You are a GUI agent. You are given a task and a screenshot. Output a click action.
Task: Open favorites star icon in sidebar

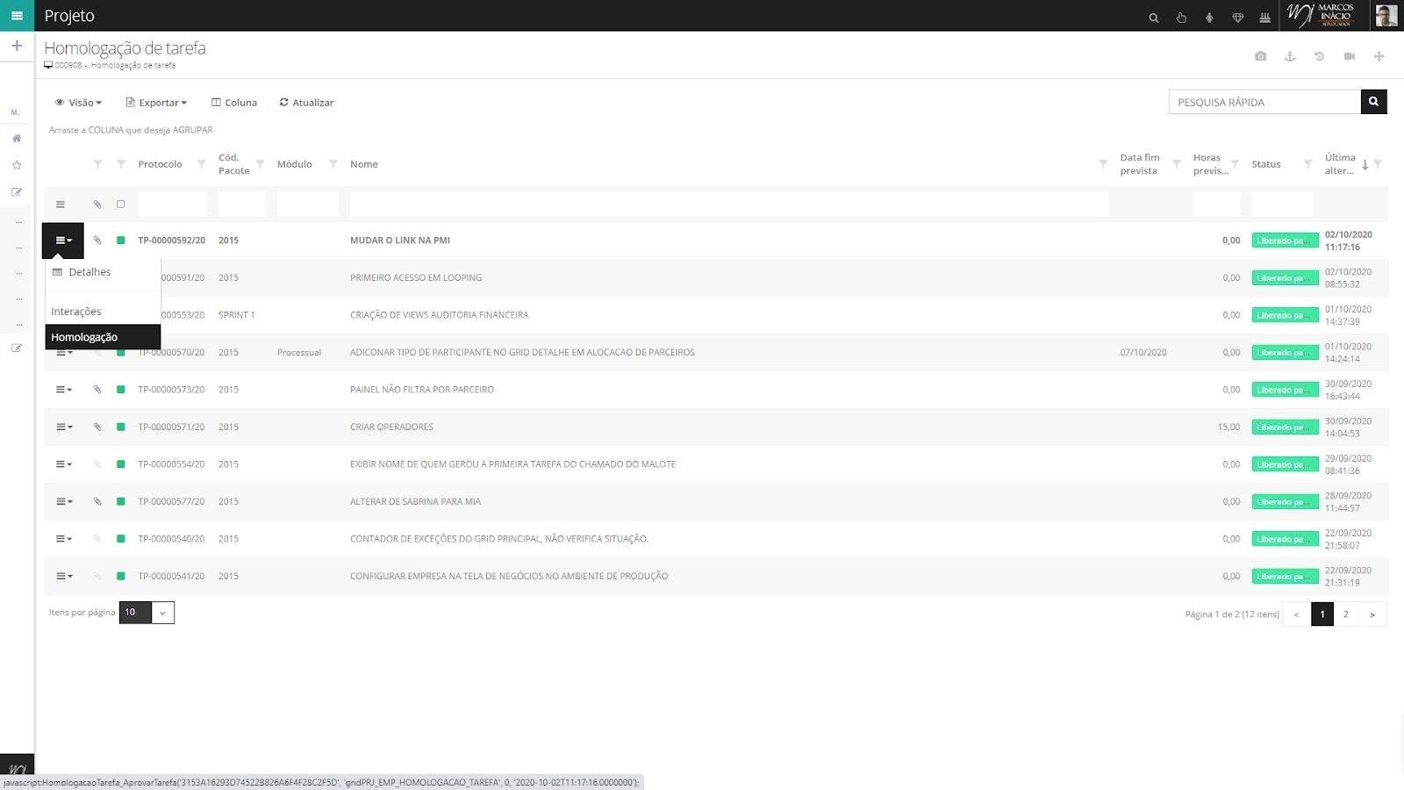[x=17, y=165]
